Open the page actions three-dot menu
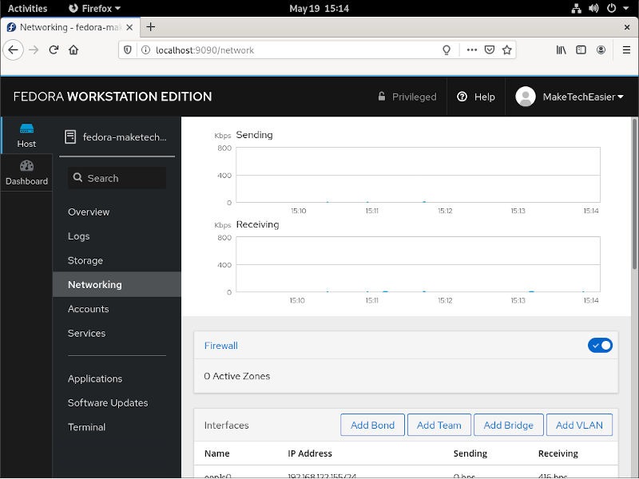The height and width of the screenshot is (479, 639). 471,49
